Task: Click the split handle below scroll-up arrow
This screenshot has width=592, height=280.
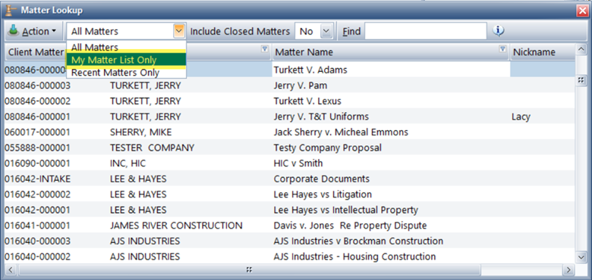Action: click(x=581, y=79)
